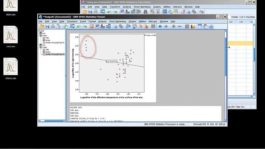The width and height of the screenshot is (265, 149).
Task: Click Filter On status in Data Editor
Action: click(x=240, y=107)
